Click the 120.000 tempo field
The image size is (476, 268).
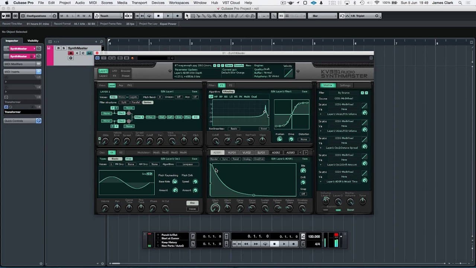point(314,237)
